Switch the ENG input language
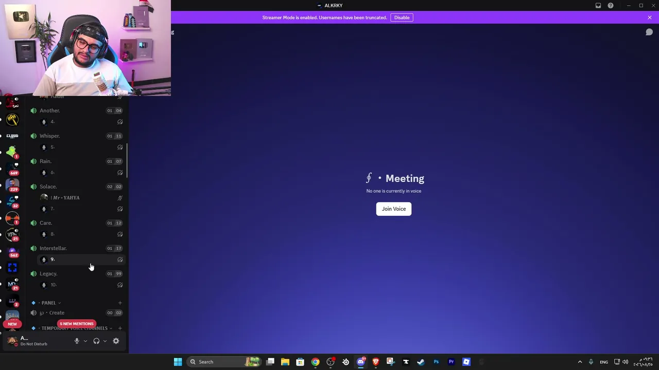659x370 pixels. click(604, 362)
